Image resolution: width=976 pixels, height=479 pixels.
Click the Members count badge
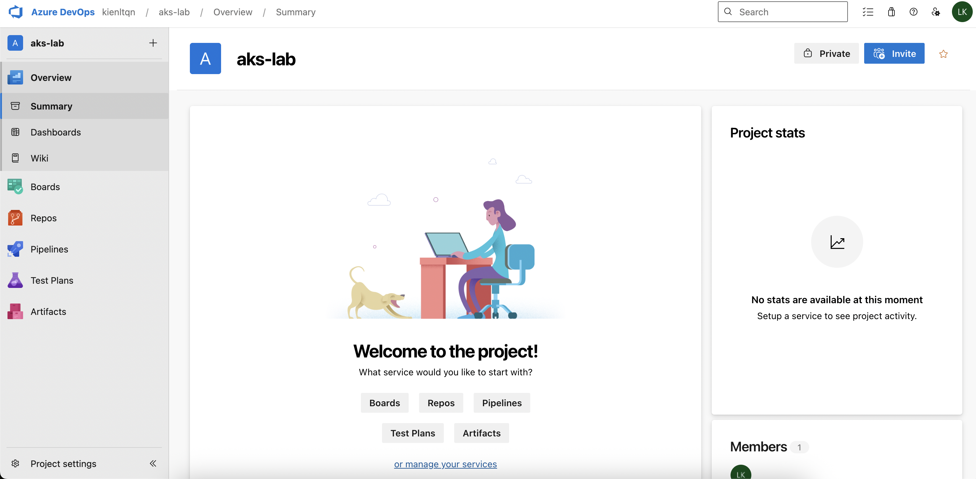(799, 447)
